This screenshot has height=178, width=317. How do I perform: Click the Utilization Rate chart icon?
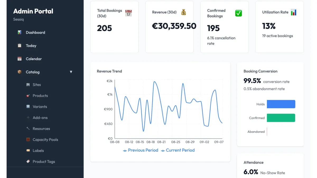[293, 12]
